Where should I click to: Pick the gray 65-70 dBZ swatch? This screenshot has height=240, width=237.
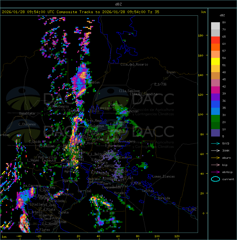pos(215,33)
